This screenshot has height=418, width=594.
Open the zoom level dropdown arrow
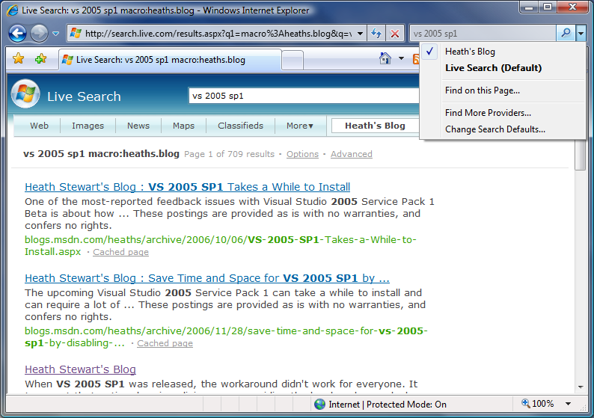point(568,404)
